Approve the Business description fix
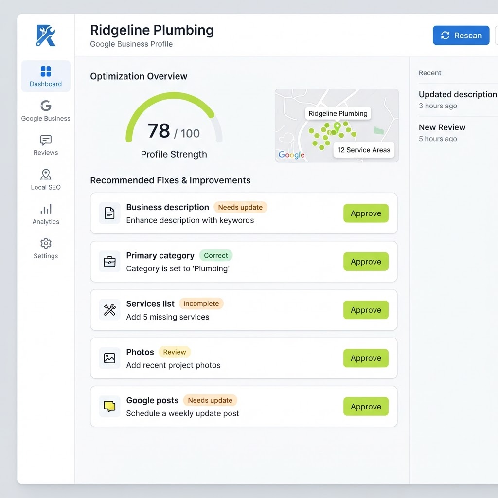 click(366, 213)
